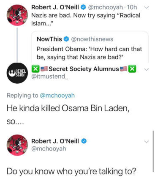Viewport: 155px width, 184px height.
Task: Click verified badge next to top Robert J. O'Neill
Action: (83, 7)
